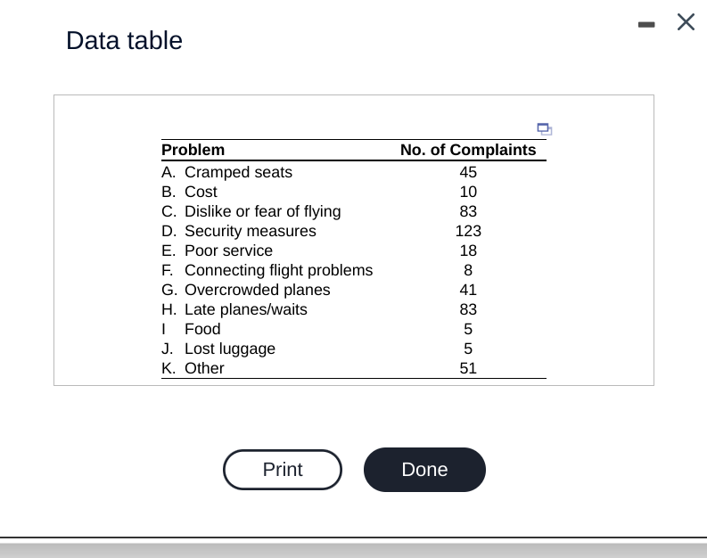
Task: Select the value 45 for Cramped seats
Action: (x=468, y=172)
